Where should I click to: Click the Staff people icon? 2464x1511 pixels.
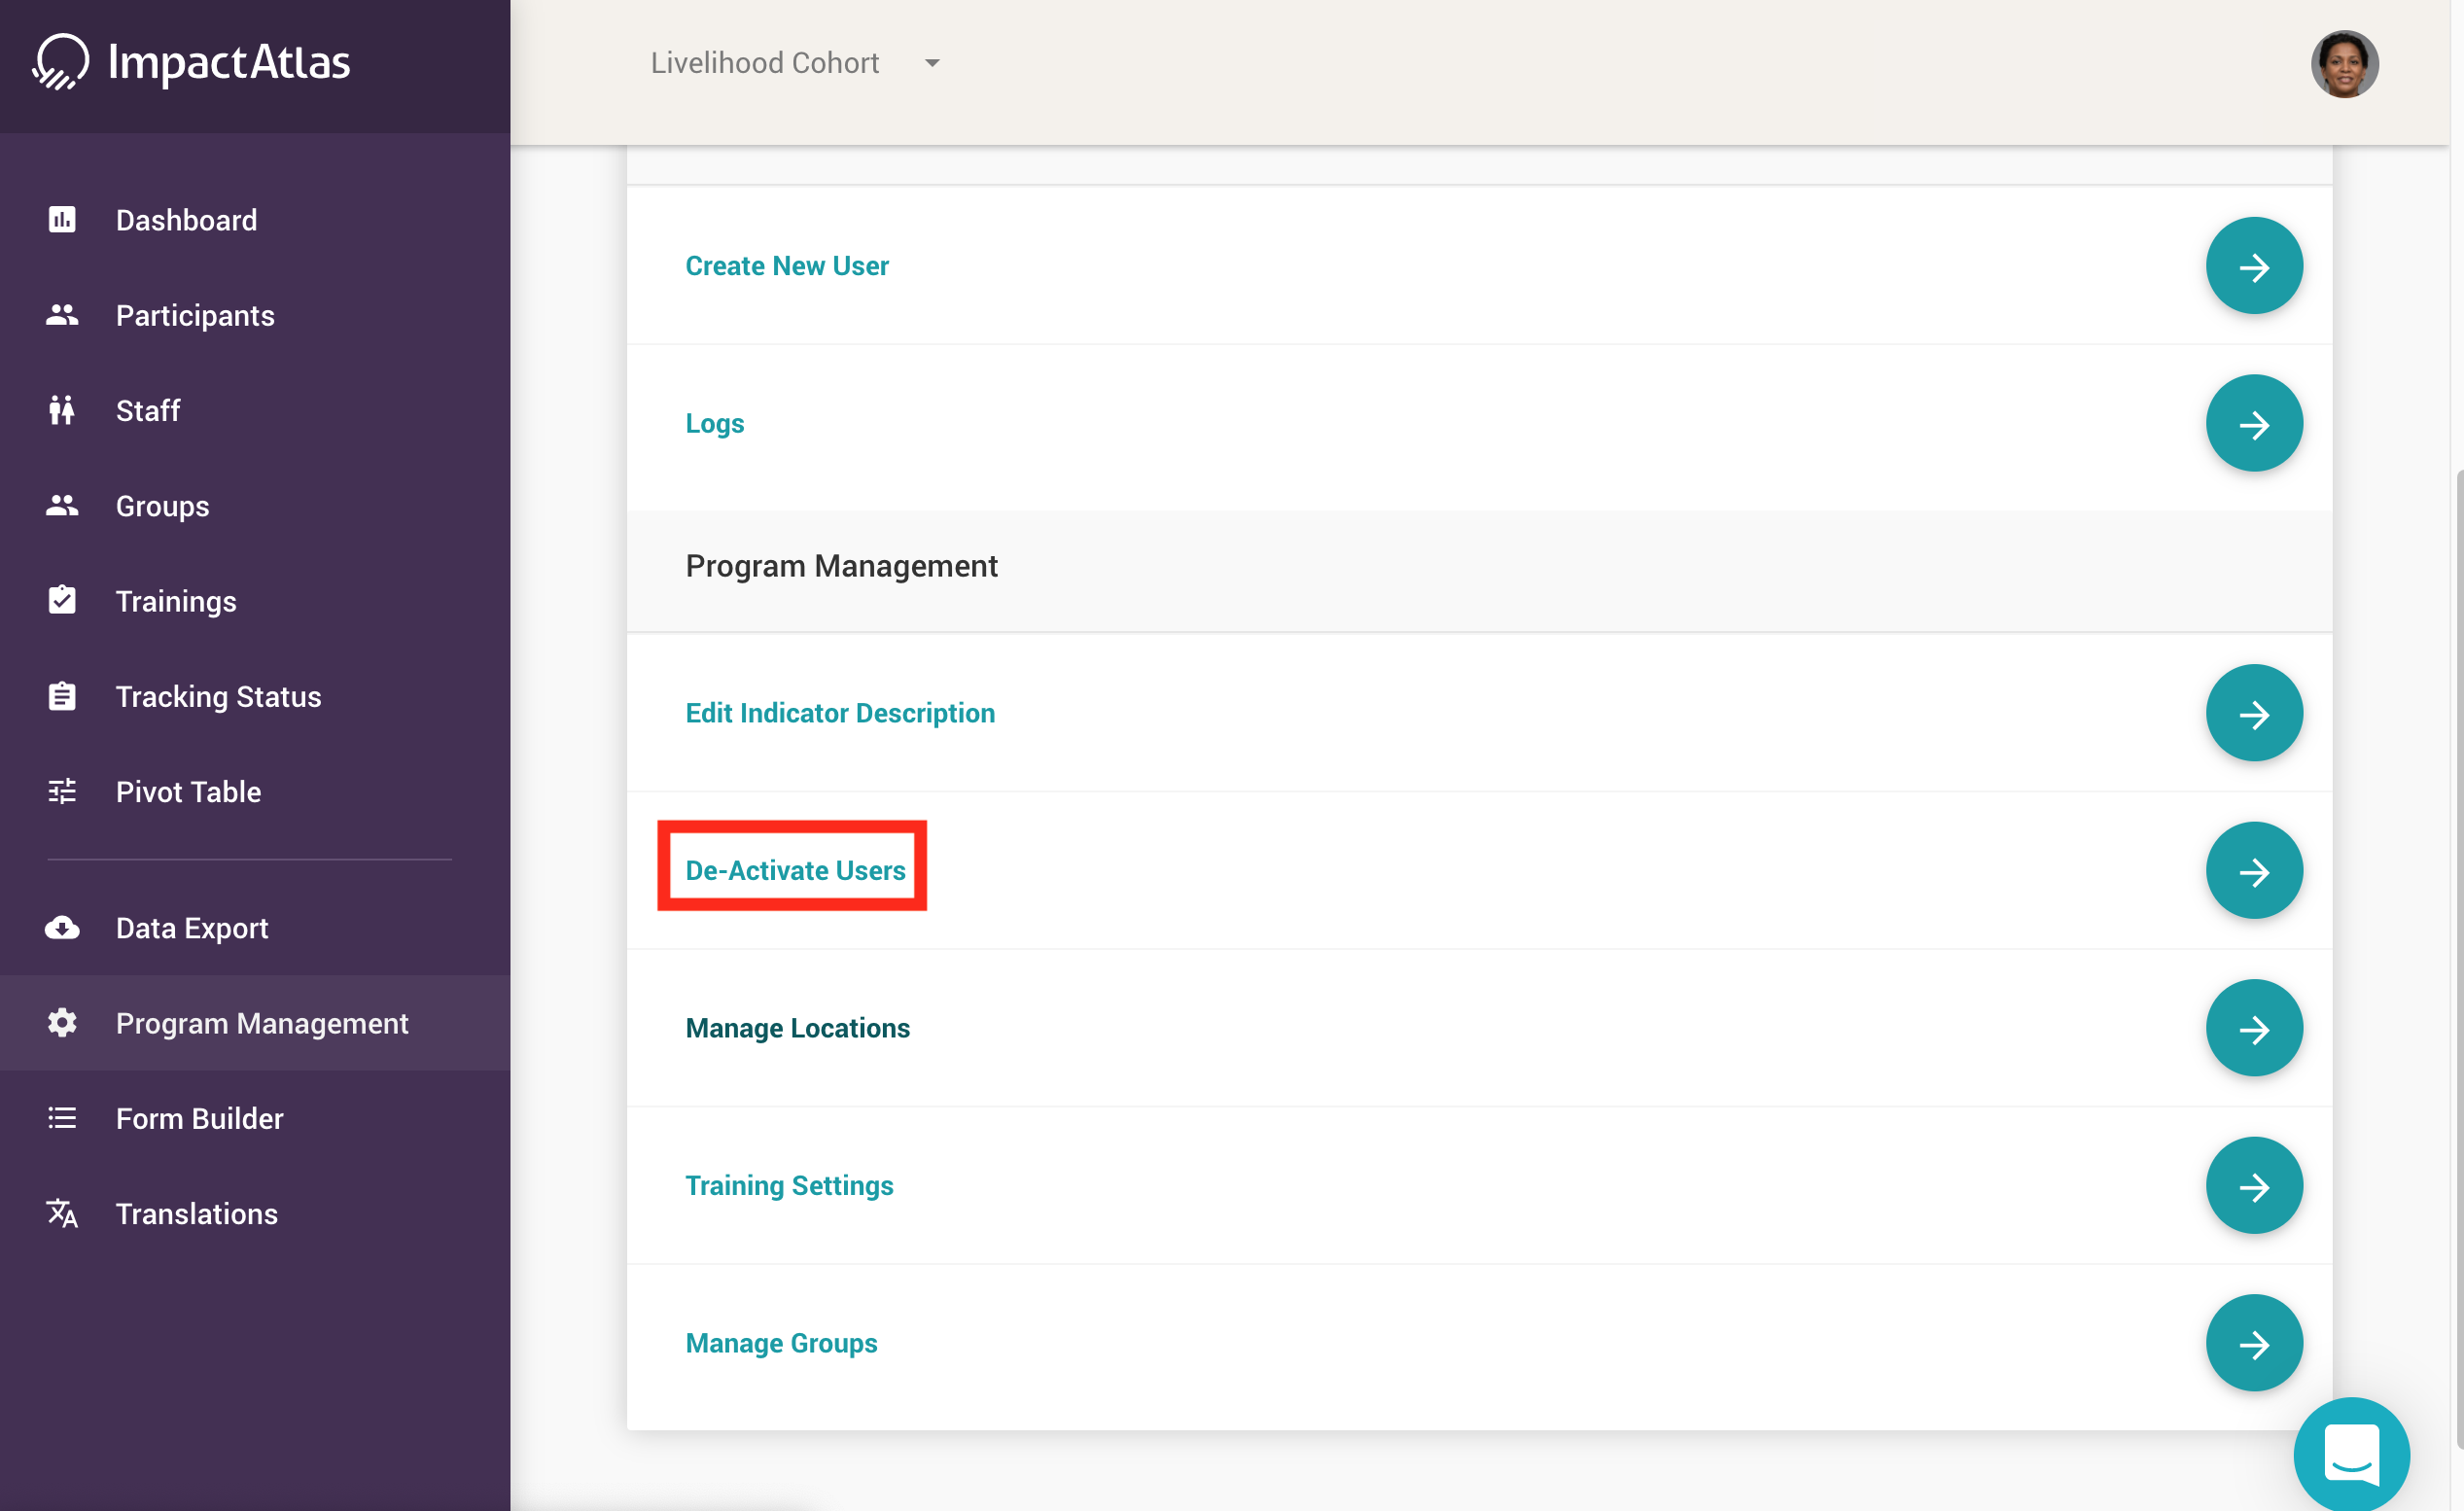[x=62, y=410]
